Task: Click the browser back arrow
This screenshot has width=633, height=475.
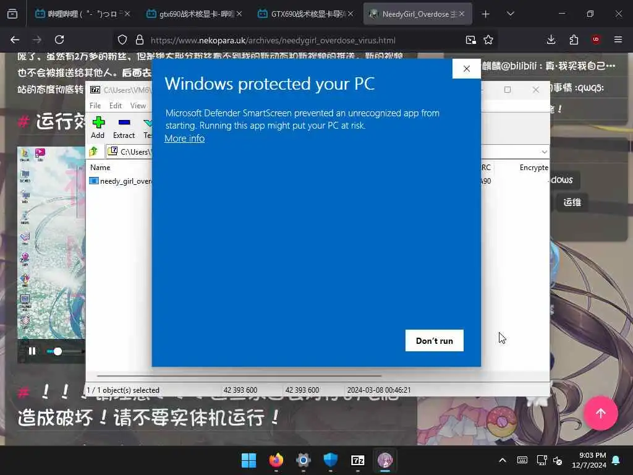Action: click(15, 40)
